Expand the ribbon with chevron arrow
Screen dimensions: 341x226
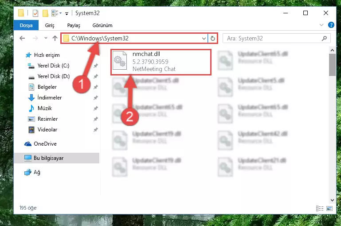[x=321, y=25]
